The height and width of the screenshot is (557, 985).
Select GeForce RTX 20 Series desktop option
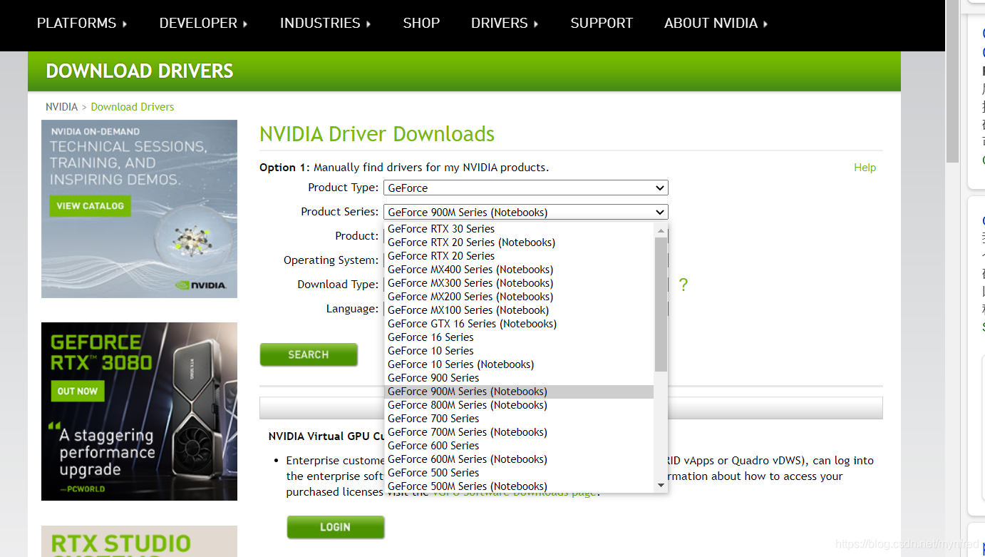519,256
